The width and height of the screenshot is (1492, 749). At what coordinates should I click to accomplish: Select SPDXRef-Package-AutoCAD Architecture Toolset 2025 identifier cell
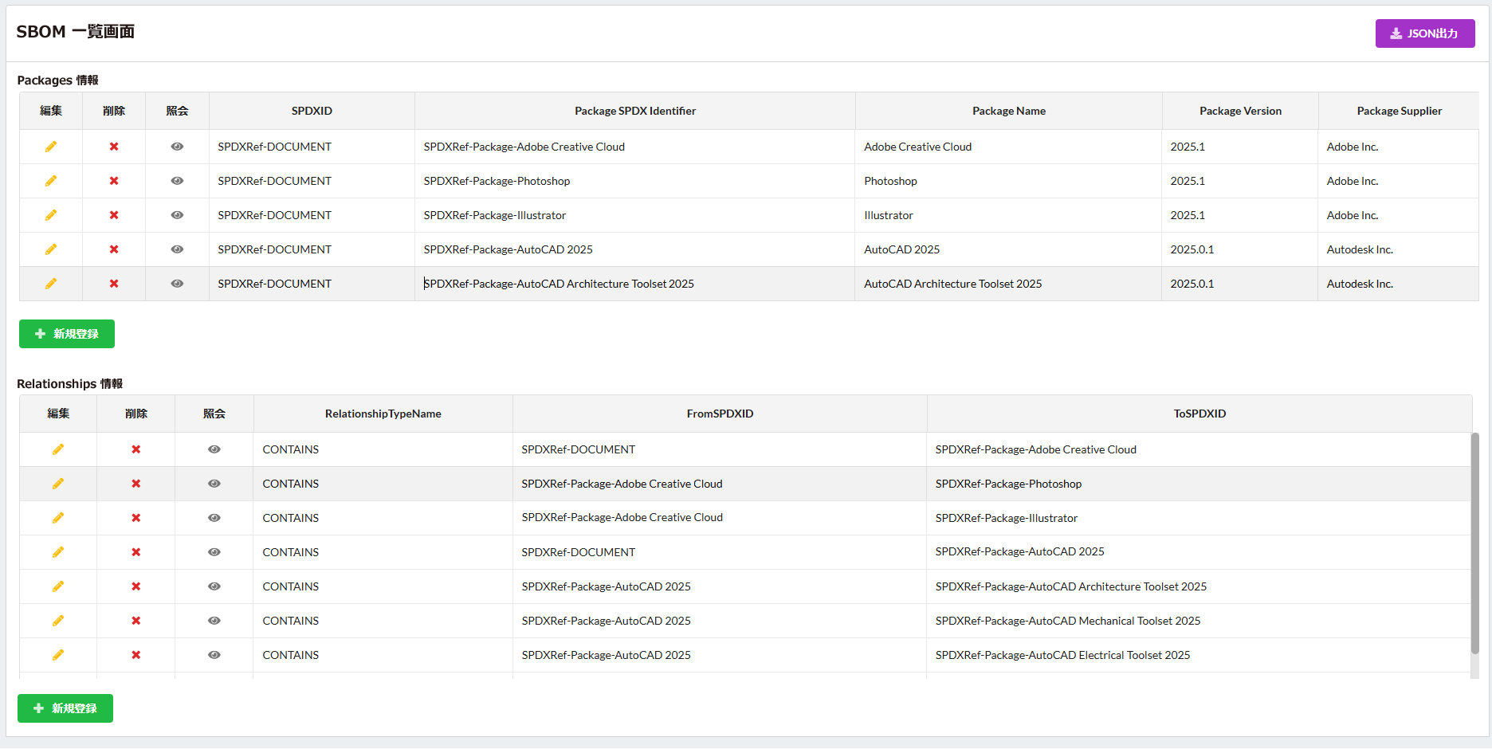click(635, 284)
